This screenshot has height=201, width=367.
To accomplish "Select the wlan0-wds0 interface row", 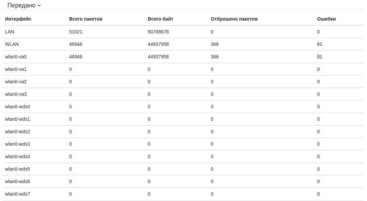I will pos(18,107).
